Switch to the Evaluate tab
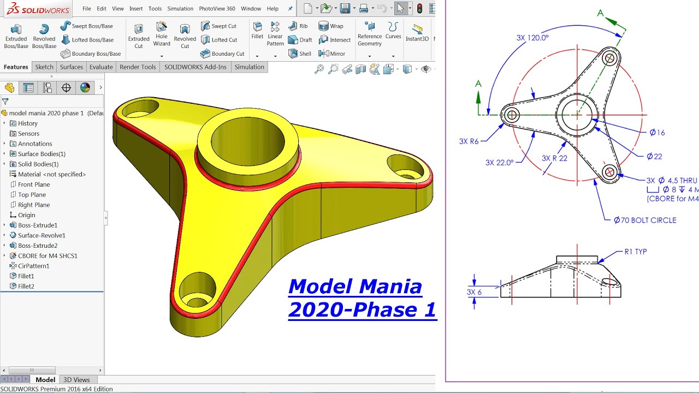 click(101, 67)
